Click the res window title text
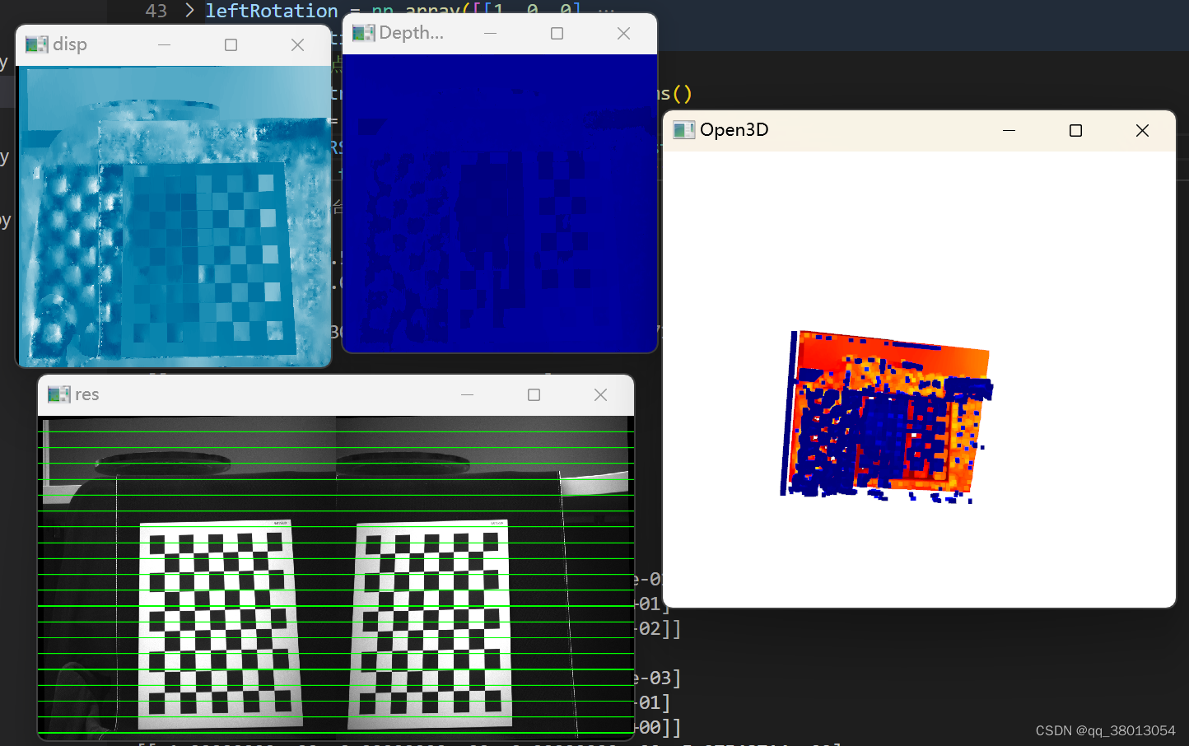 [86, 394]
